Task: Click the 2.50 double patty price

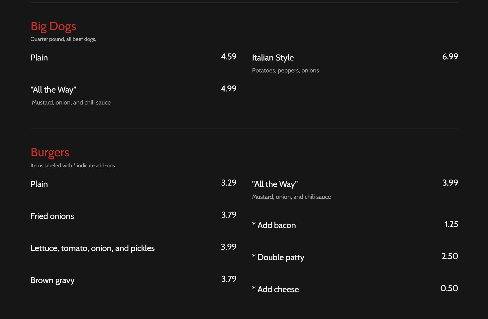Action: tap(450, 256)
